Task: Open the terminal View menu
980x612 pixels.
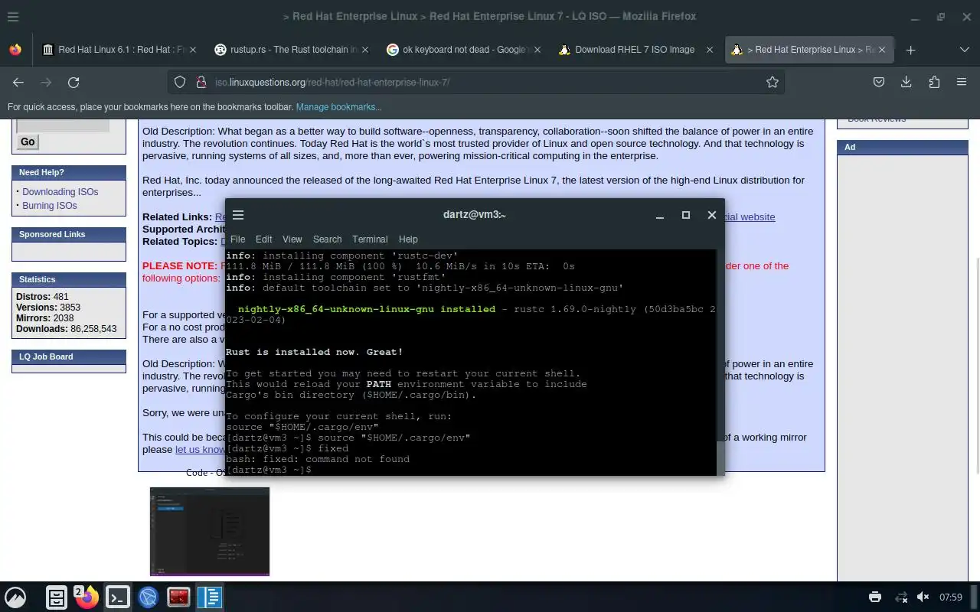Action: (x=292, y=239)
